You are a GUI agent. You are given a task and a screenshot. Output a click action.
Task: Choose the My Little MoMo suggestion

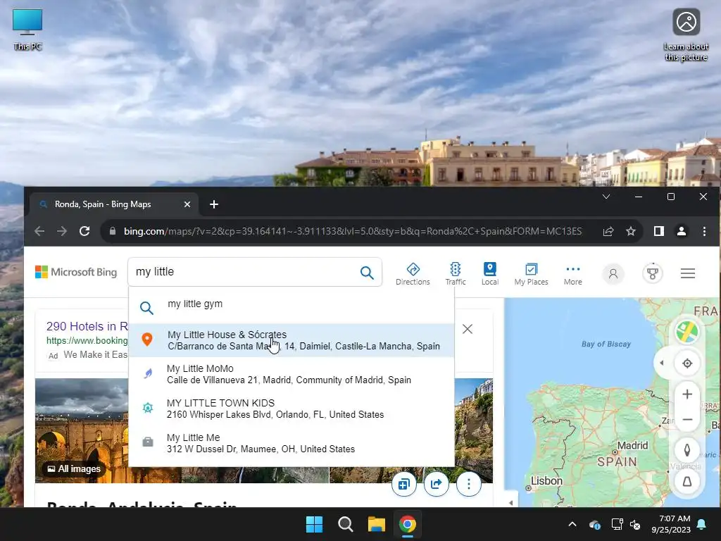[x=291, y=375]
